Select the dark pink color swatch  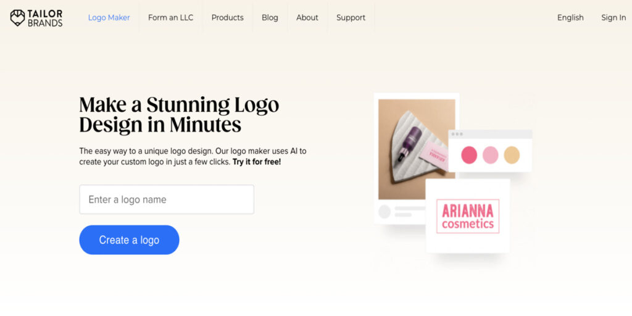(469, 155)
